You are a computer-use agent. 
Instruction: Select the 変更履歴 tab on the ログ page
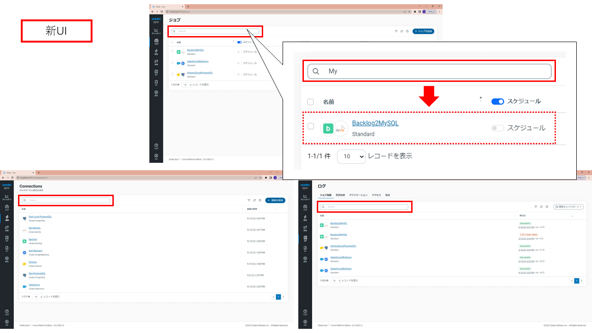click(x=340, y=195)
